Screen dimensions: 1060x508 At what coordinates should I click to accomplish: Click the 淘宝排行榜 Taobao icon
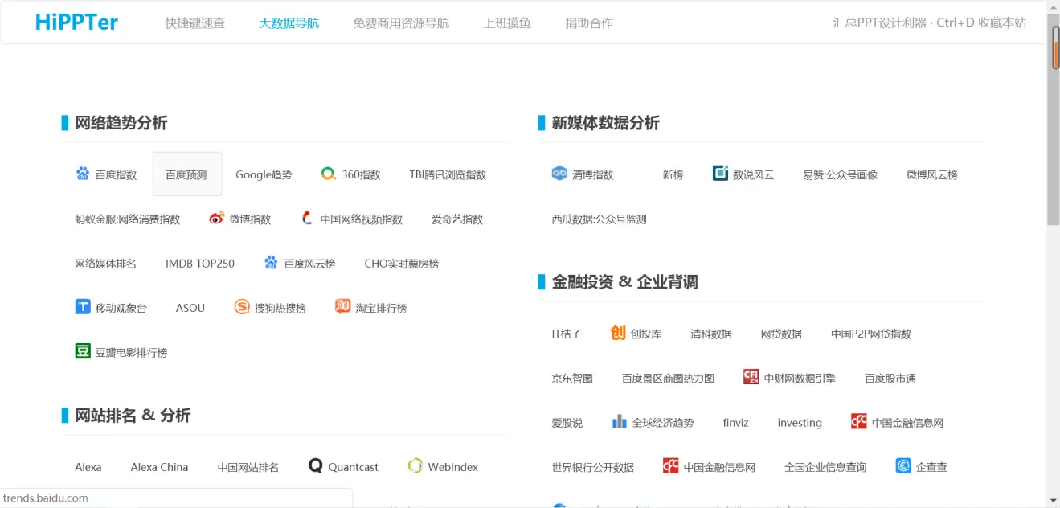(343, 306)
